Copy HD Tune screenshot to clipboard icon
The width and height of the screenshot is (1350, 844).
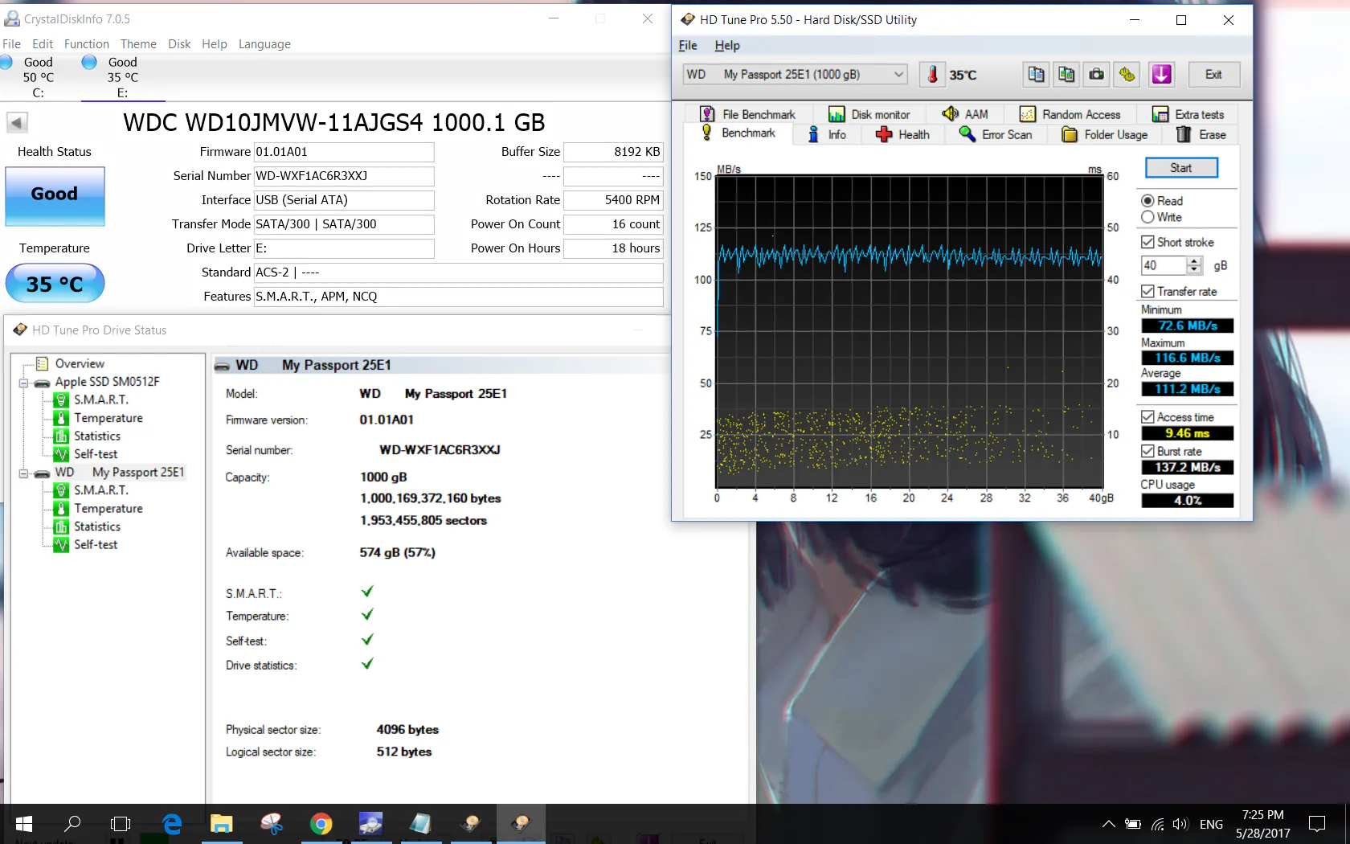(1066, 75)
